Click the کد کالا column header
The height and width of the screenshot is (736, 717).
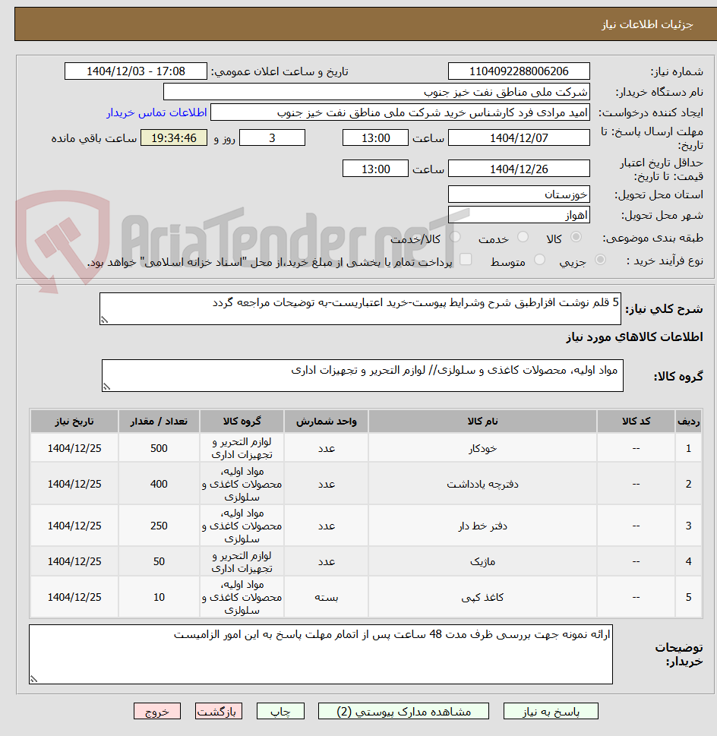[x=636, y=421]
